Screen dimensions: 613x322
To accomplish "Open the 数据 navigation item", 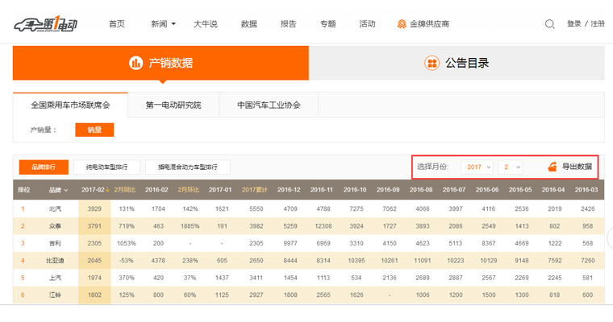I will 248,24.
